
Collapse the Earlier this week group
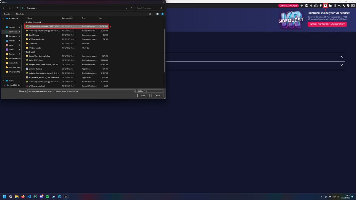coord(25,22)
